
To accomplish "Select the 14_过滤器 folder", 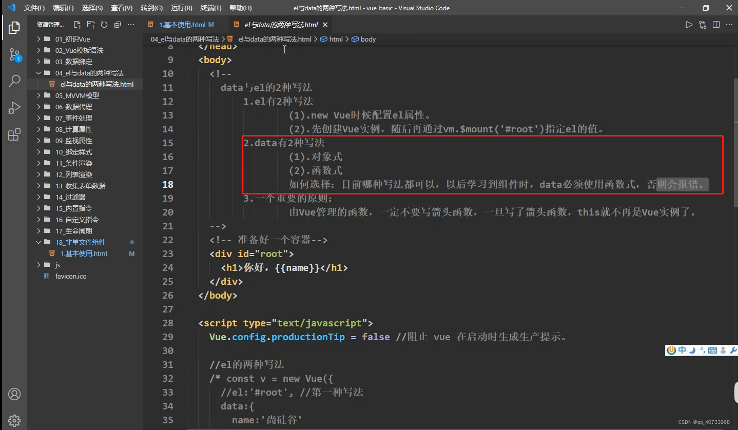I will (84, 197).
